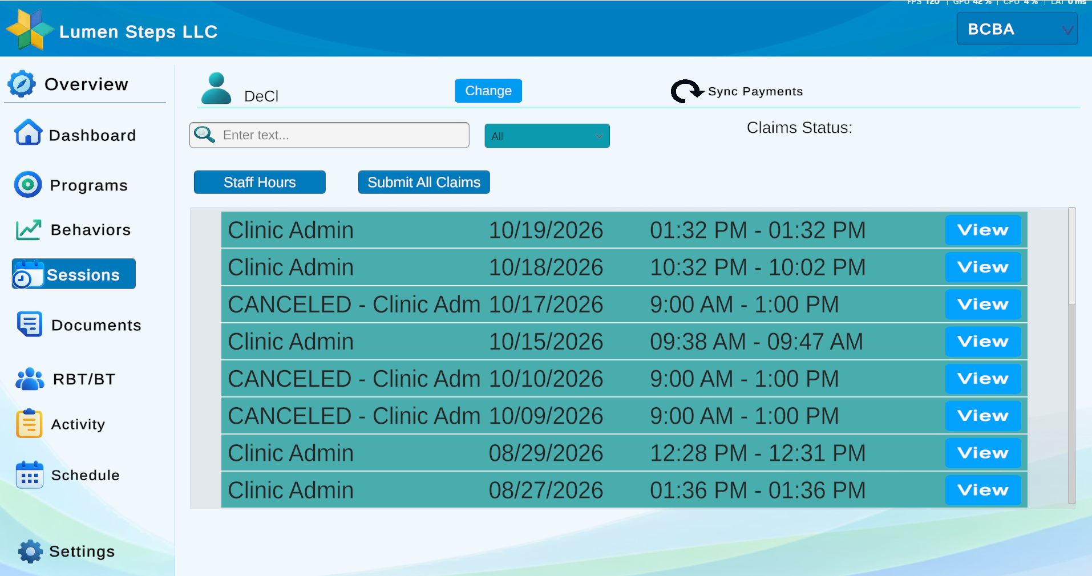Click the Behaviors chart icon

pyautogui.click(x=29, y=230)
